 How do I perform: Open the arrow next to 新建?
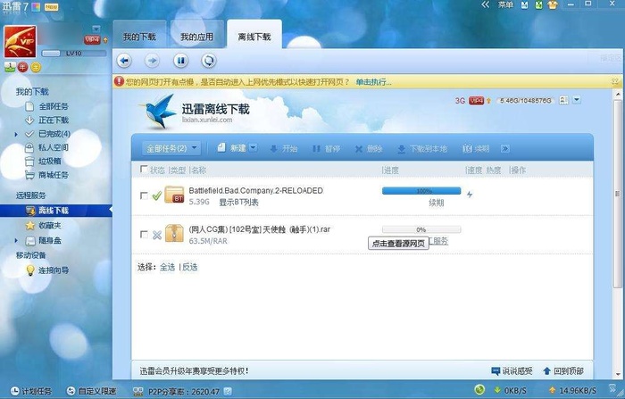pos(253,148)
